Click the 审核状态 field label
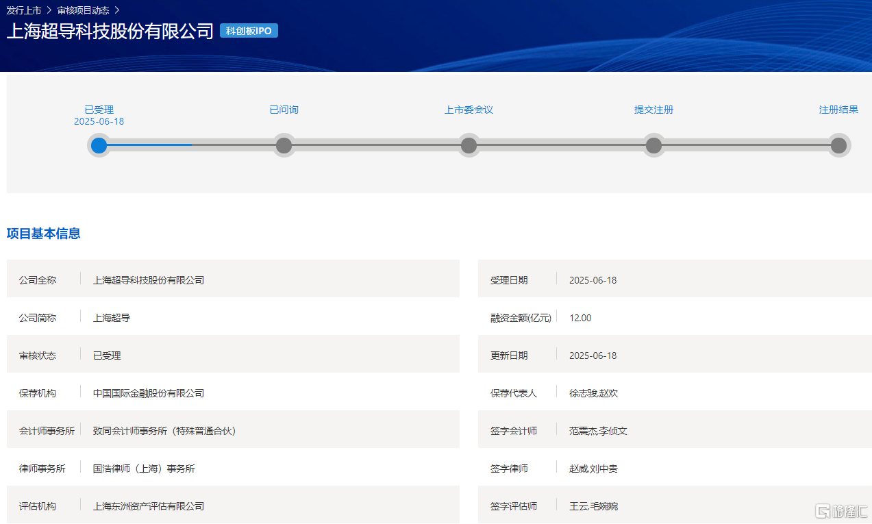 coord(38,355)
